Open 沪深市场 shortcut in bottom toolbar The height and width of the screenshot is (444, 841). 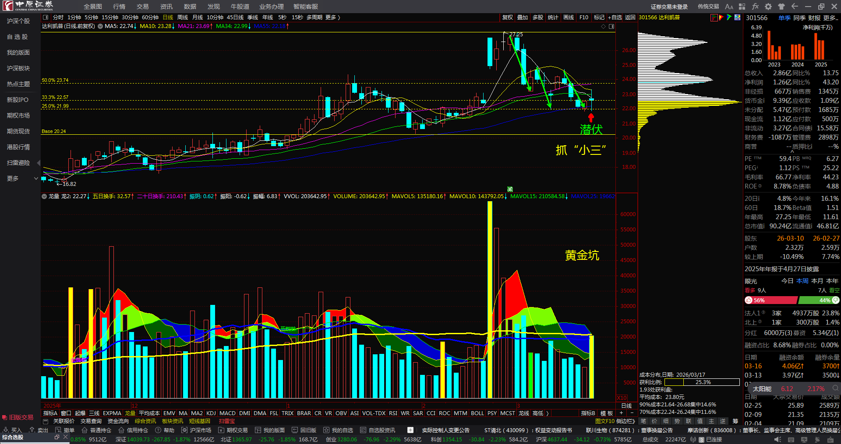coord(197,430)
